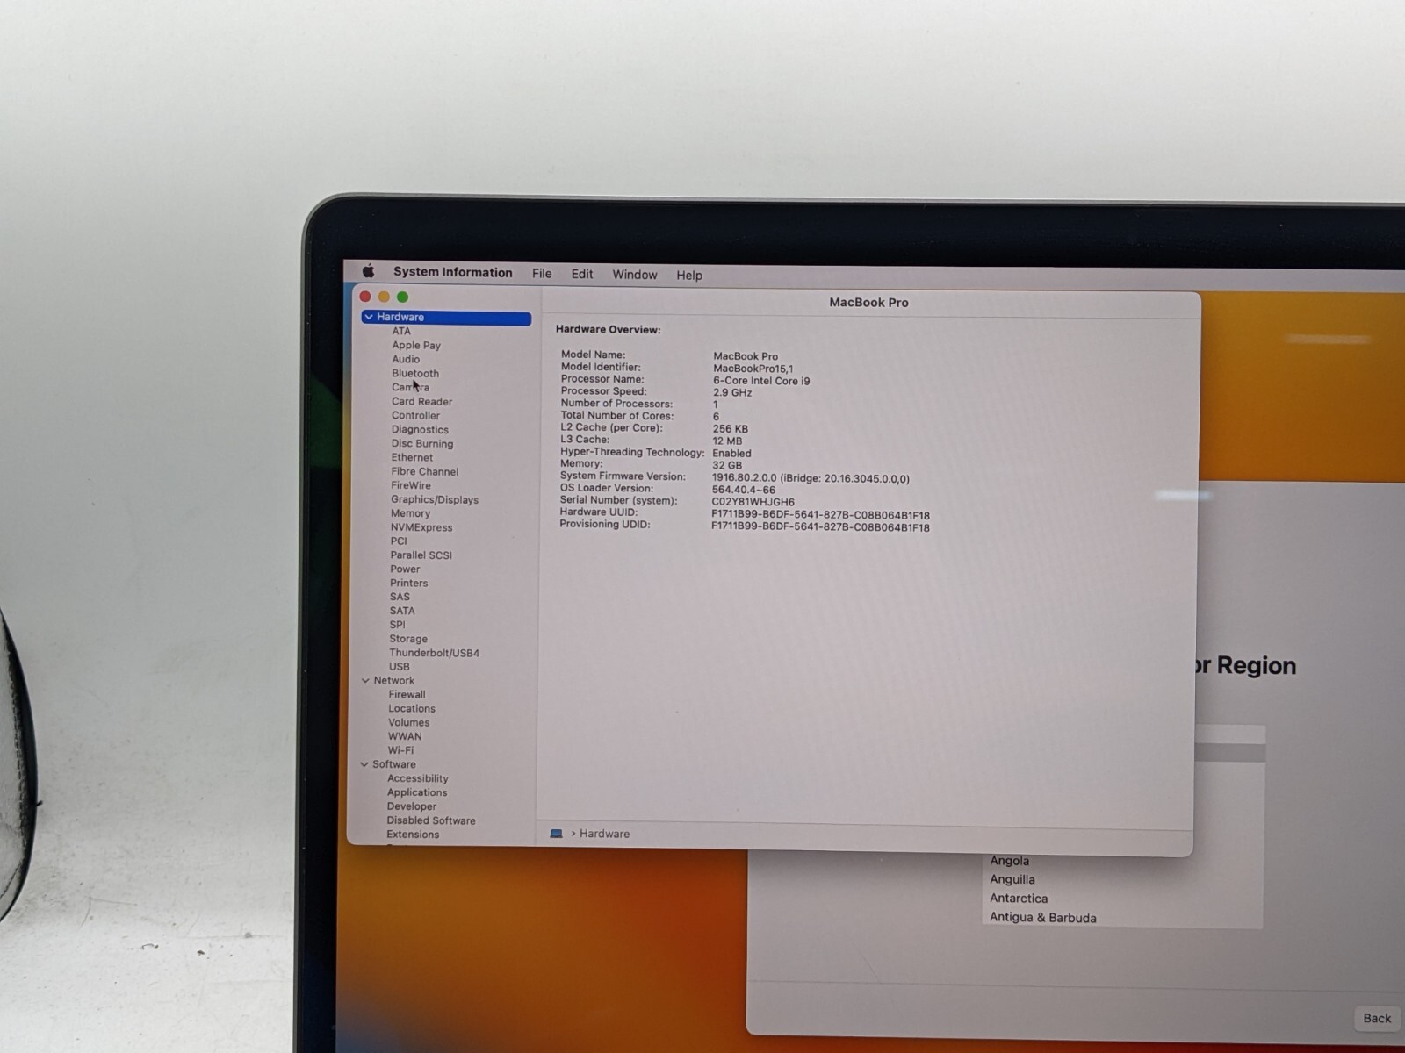The image size is (1405, 1053).
Task: Click the processor name 6-Core Intel Core i9
Action: coord(761,381)
